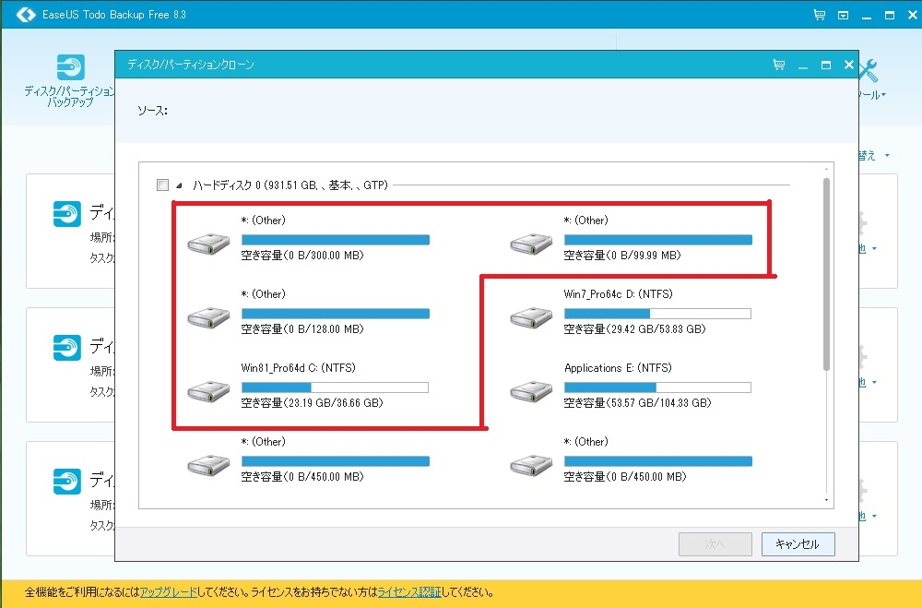Open first task's Other dropdown arrow
Screen dimensions: 922x608
874,249
